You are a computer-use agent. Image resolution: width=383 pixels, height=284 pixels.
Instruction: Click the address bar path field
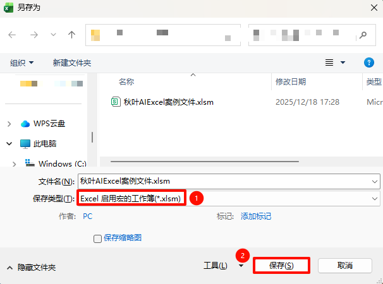[163, 35]
